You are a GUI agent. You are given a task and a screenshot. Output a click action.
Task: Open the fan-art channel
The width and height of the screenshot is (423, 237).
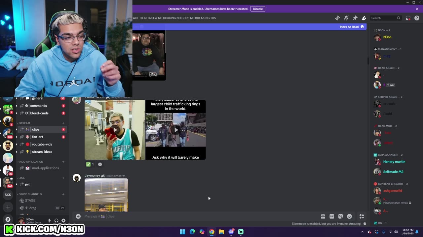(x=42, y=137)
